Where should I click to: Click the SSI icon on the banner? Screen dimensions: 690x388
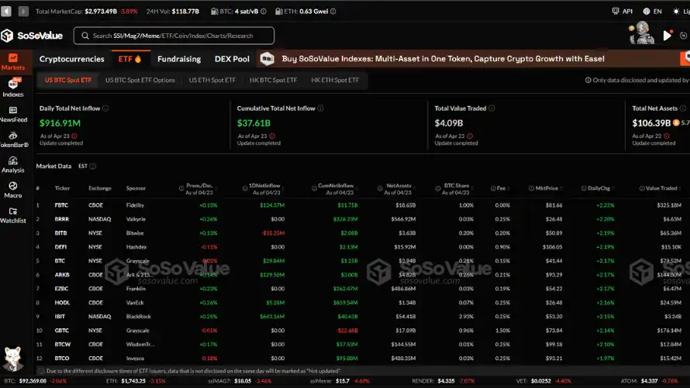tap(267, 59)
